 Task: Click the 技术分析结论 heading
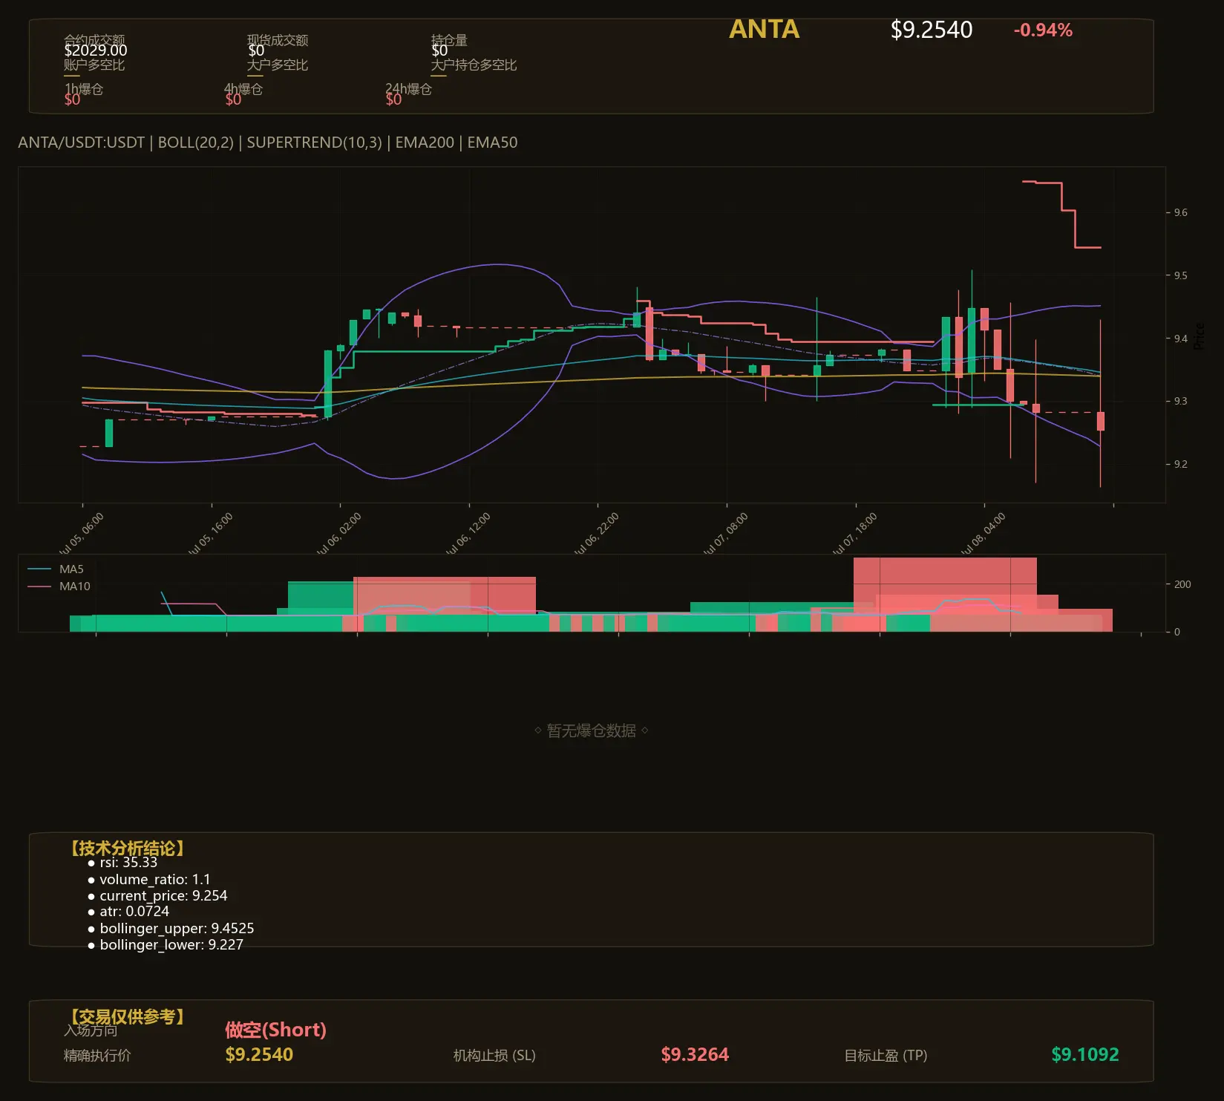tap(128, 849)
